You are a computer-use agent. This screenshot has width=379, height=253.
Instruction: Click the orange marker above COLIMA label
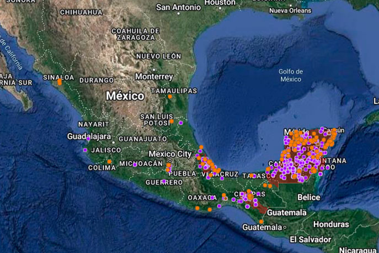(x=109, y=161)
